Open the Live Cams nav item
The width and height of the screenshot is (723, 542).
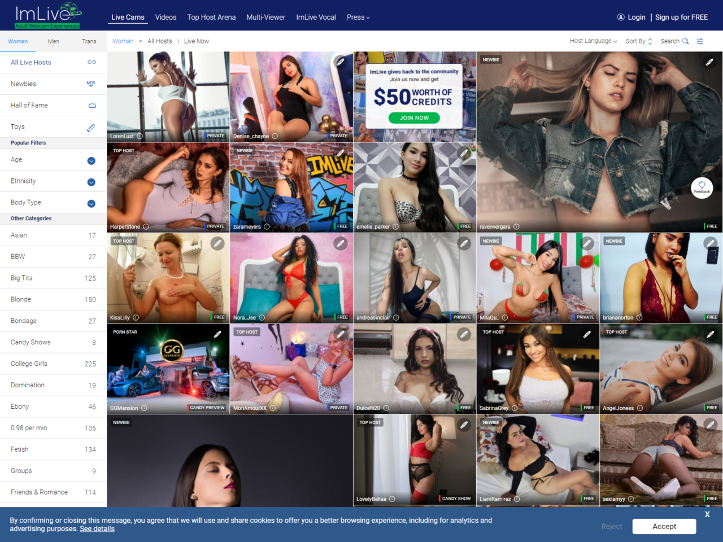click(x=128, y=18)
